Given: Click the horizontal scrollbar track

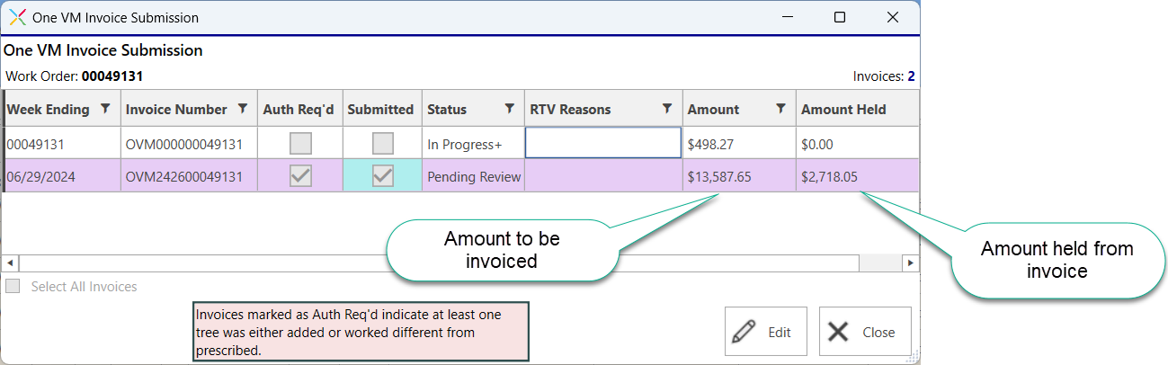Looking at the screenshot, I should point(439,263).
